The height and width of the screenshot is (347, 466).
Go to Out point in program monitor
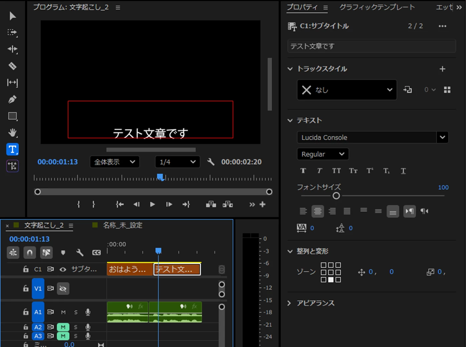pos(186,204)
